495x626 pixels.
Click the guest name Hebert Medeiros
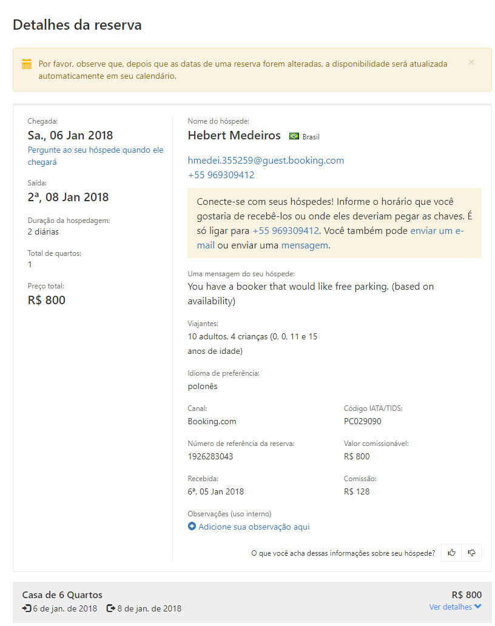pos(234,135)
